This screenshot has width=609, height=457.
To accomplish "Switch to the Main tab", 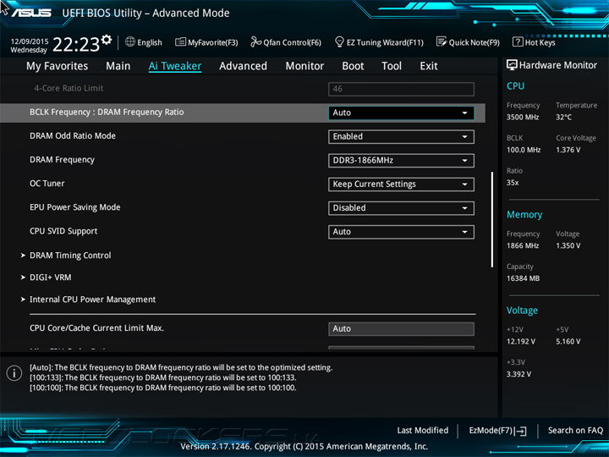I will [x=118, y=66].
